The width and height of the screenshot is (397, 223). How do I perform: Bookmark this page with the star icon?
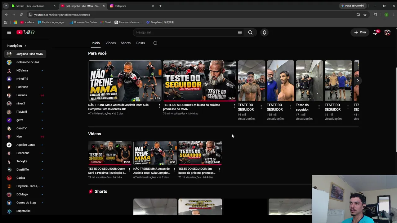point(365,15)
